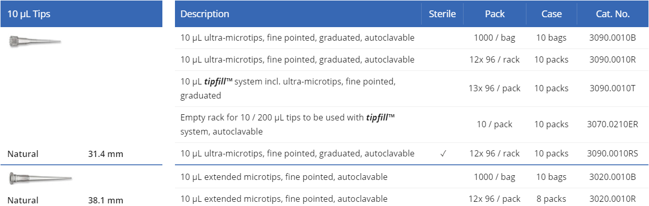Click the Pack column header
The width and height of the screenshot is (649, 206).
(494, 14)
